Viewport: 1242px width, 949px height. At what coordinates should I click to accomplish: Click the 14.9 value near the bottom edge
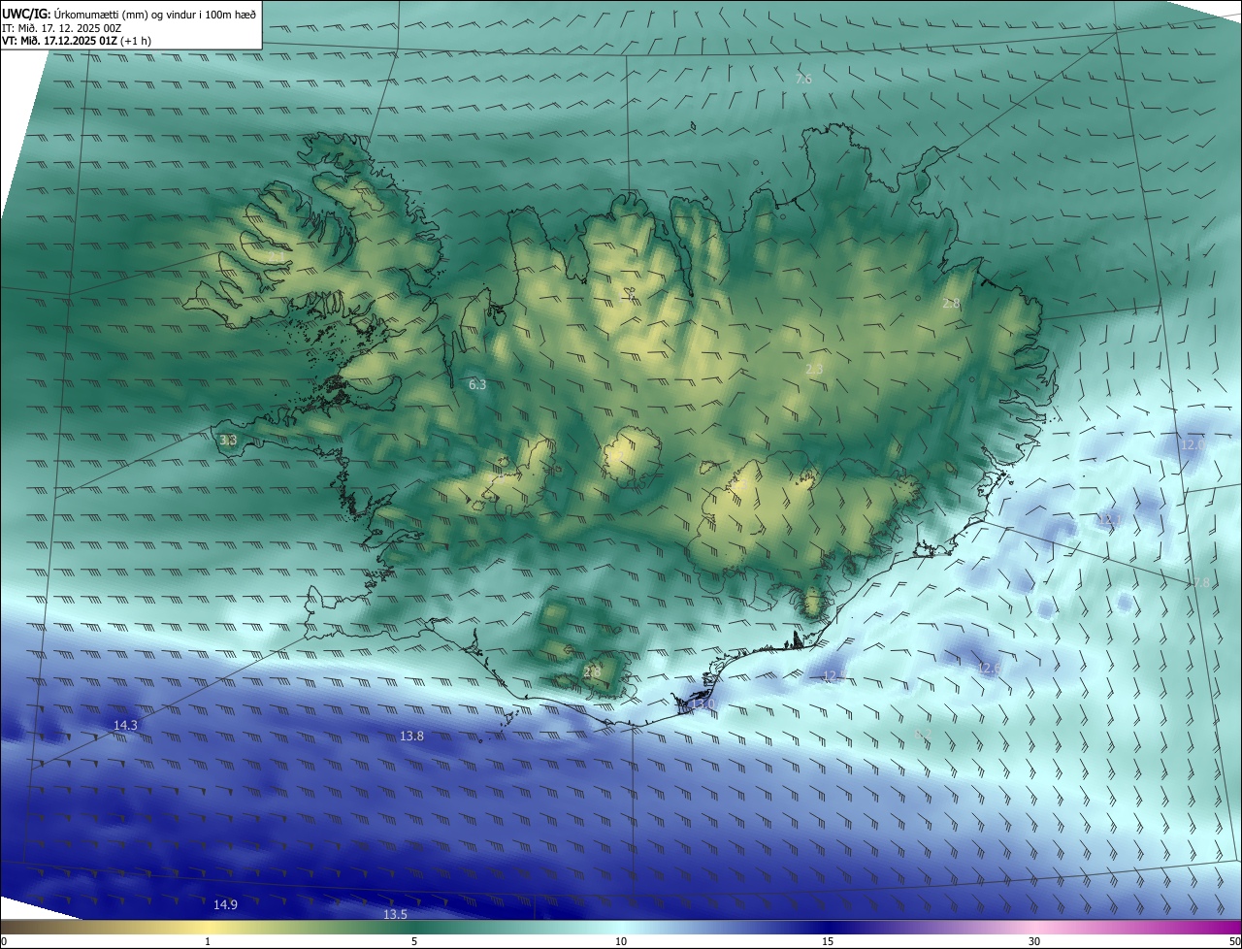click(225, 904)
